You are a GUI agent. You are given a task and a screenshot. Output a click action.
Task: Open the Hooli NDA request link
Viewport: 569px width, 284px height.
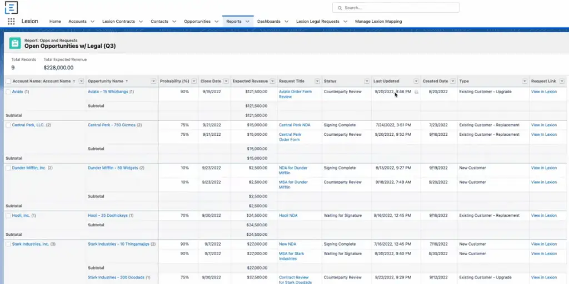click(x=288, y=215)
